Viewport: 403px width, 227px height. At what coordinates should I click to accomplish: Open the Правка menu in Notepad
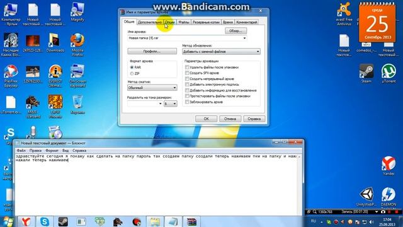coord(35,151)
